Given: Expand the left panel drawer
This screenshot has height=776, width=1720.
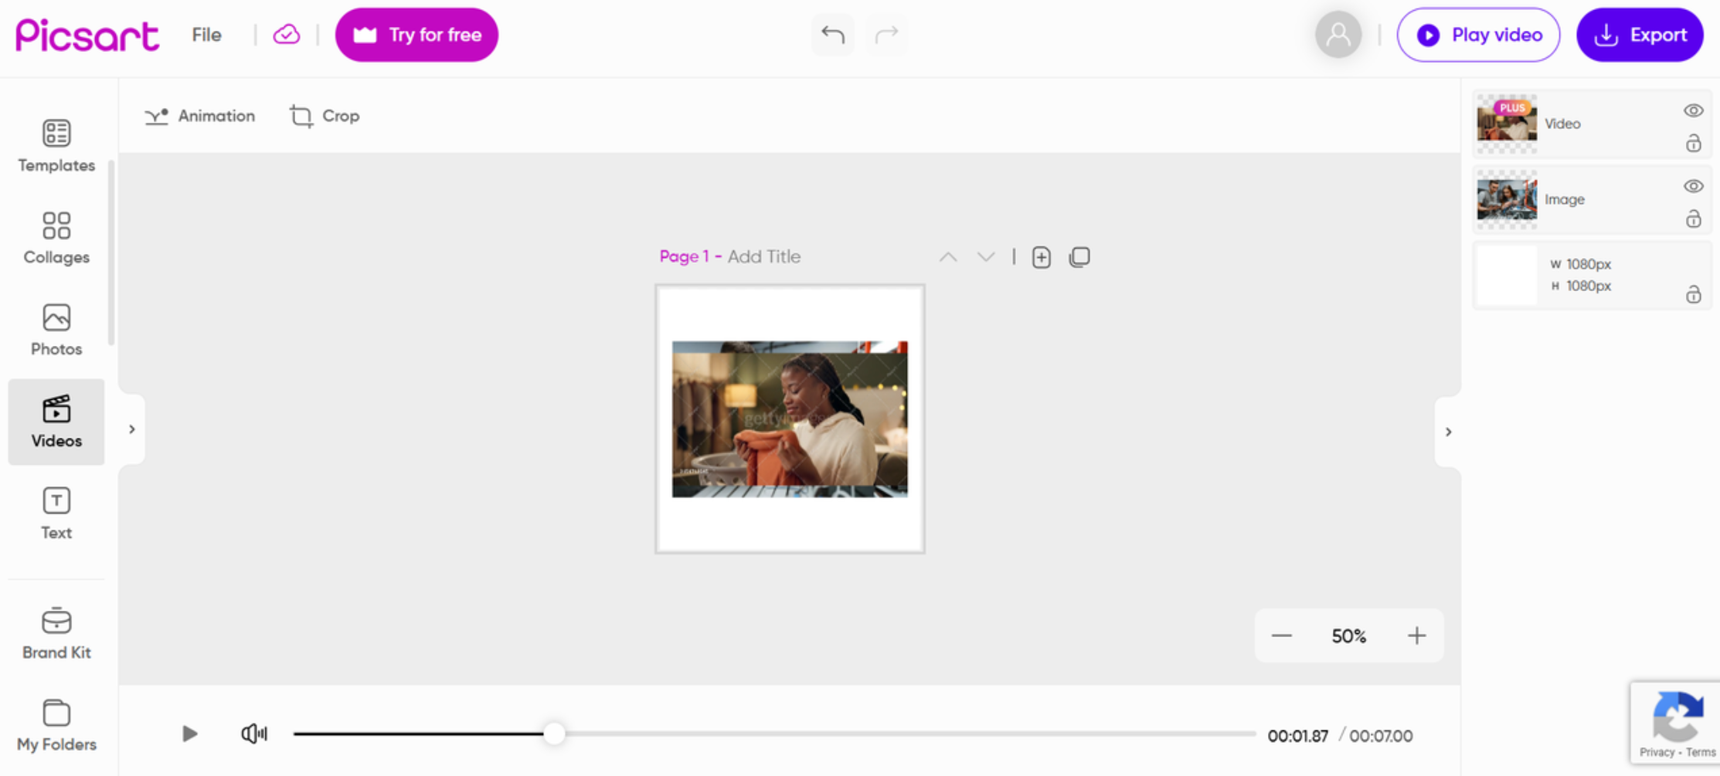Looking at the screenshot, I should point(131,429).
